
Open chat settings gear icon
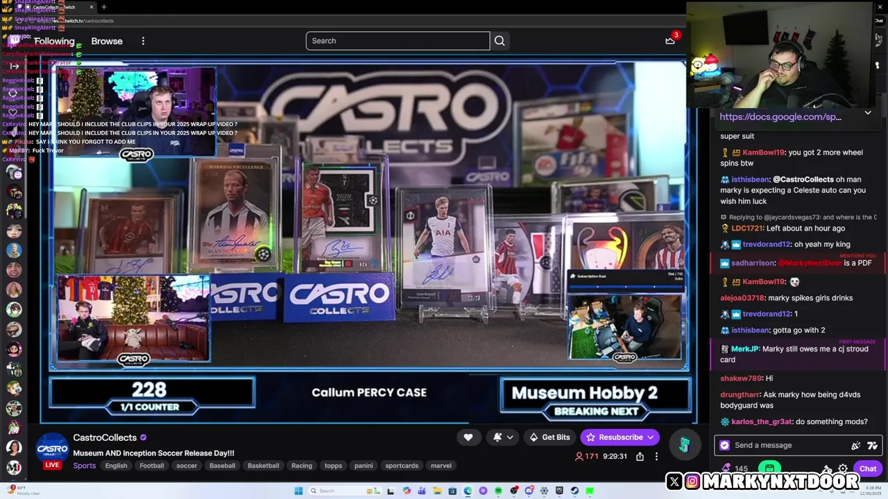point(843,469)
